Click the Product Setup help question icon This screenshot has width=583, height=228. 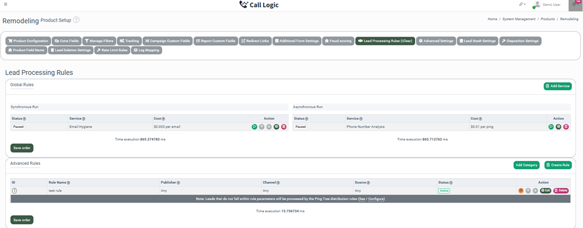tap(76, 20)
